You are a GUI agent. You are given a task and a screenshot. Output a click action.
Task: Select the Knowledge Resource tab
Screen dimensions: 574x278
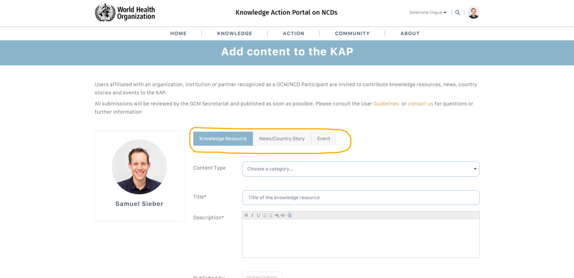[223, 139]
